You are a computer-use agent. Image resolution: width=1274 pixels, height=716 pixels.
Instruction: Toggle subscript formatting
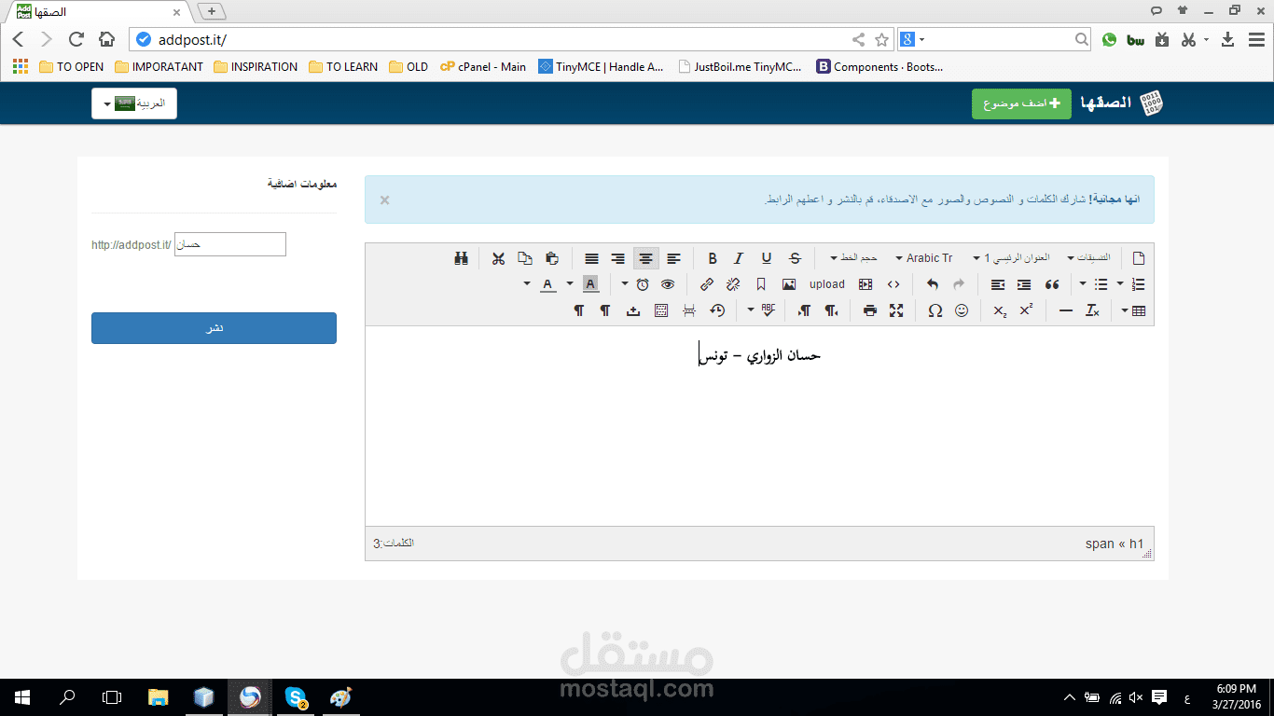tap(1000, 310)
